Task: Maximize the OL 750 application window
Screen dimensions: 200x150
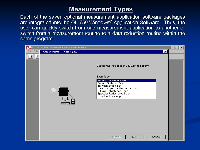Action: pos(177,47)
